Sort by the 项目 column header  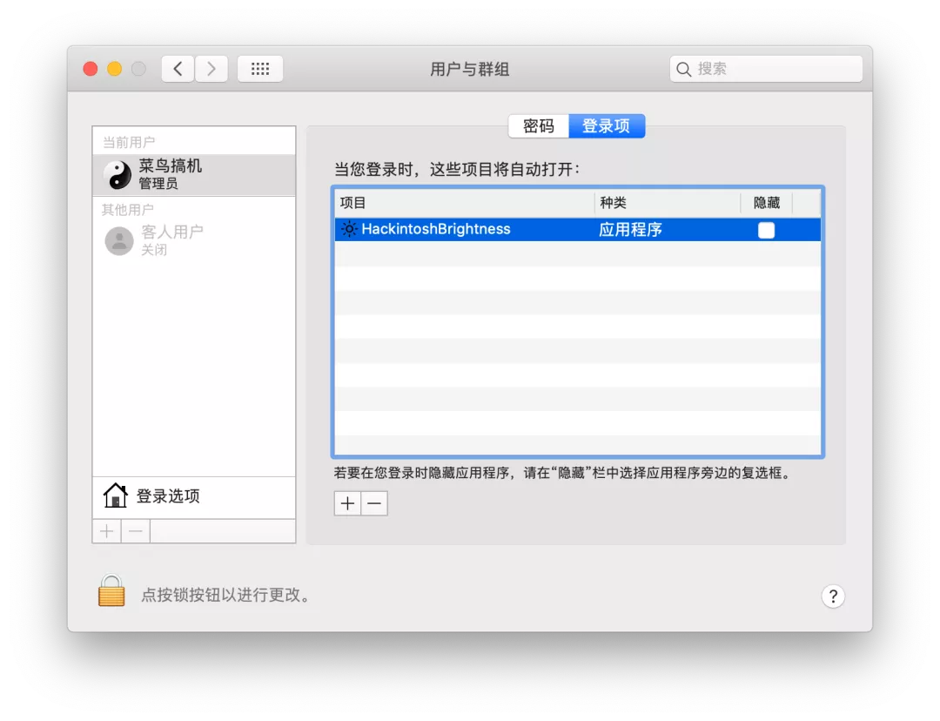click(464, 203)
